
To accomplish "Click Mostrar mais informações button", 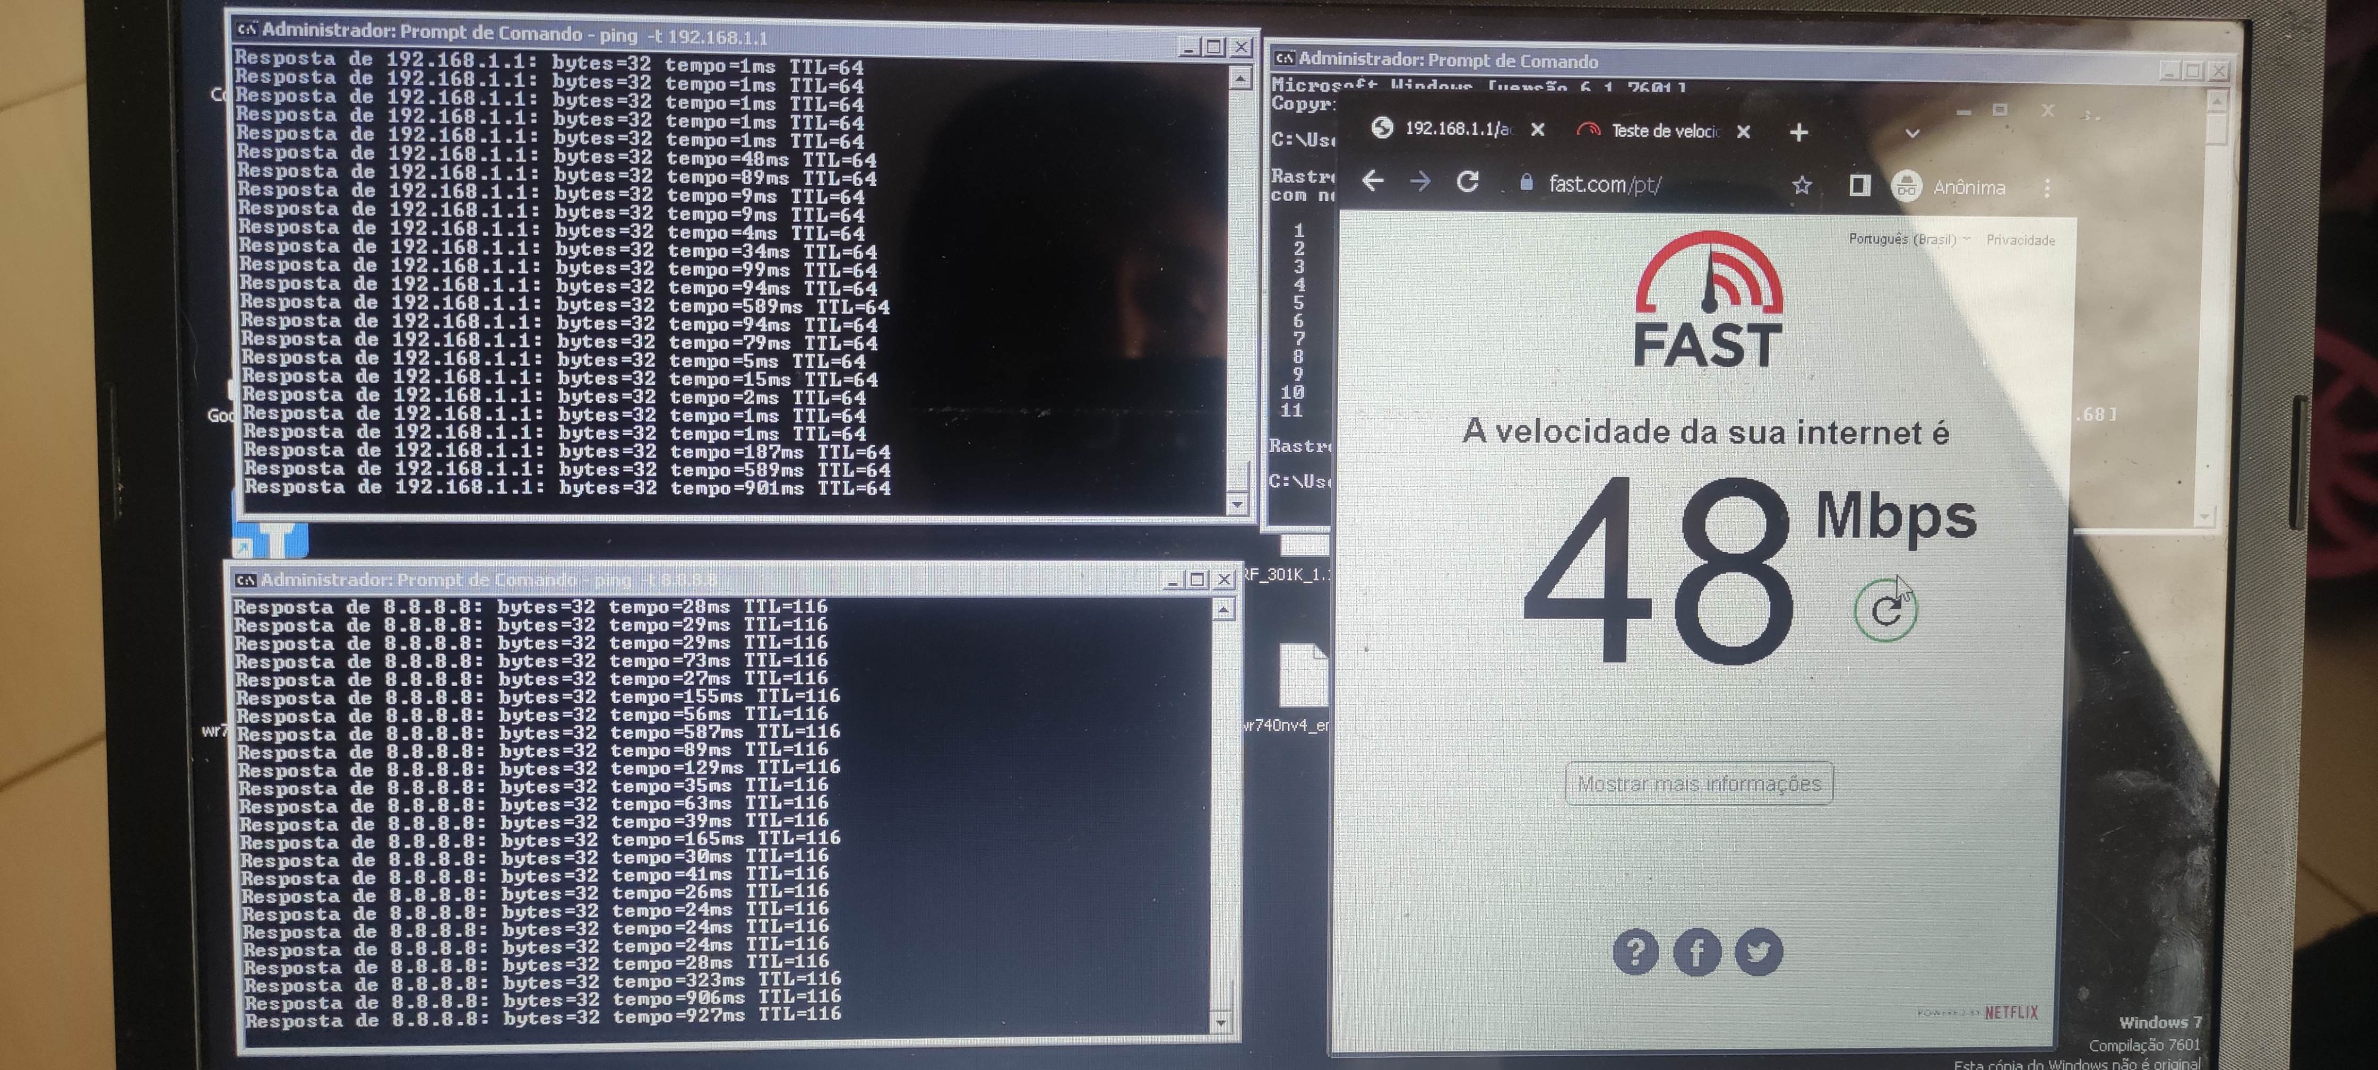I will pos(1699,784).
